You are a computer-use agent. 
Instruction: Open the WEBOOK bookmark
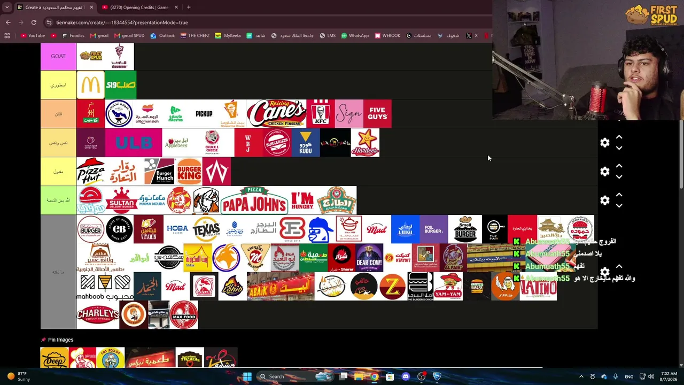387,36
